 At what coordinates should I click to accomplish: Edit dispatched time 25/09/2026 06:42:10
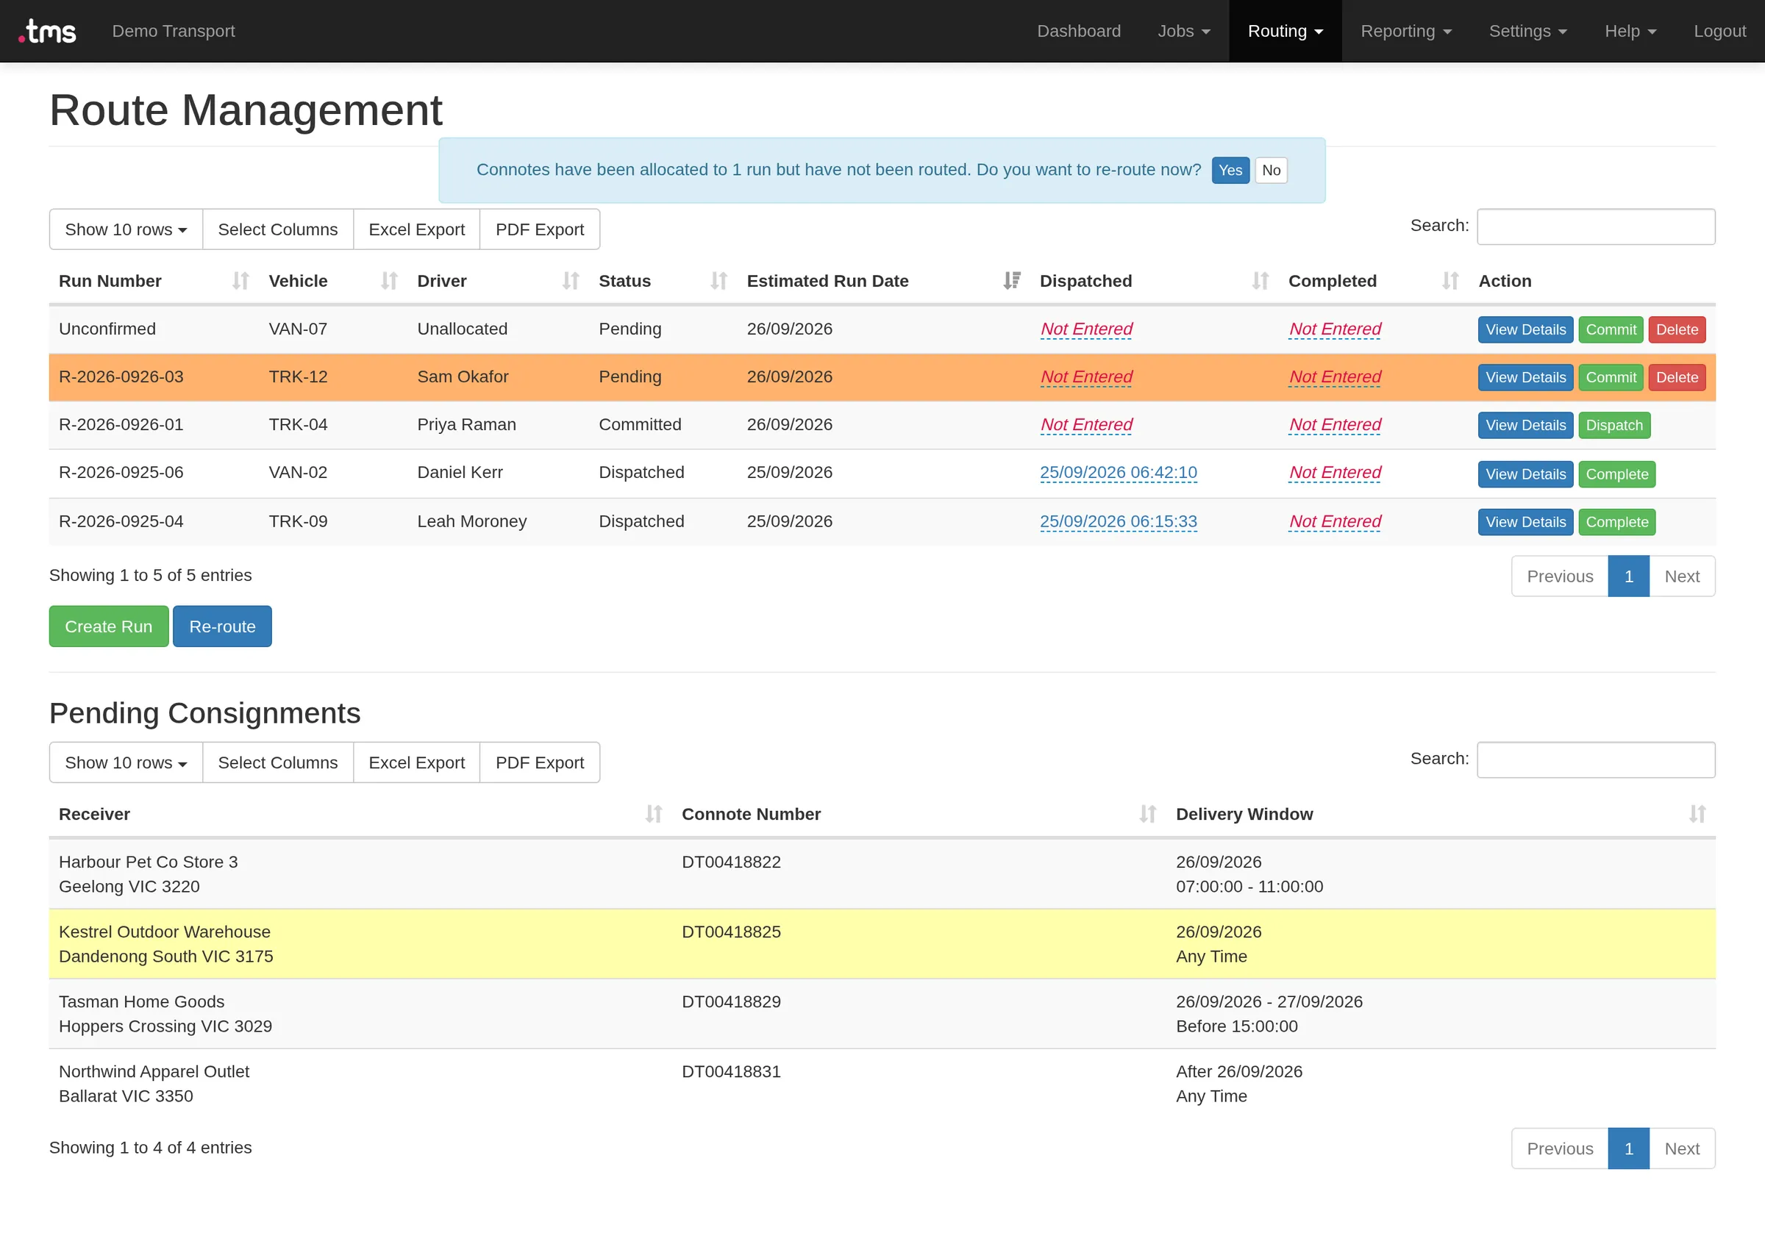pos(1118,473)
